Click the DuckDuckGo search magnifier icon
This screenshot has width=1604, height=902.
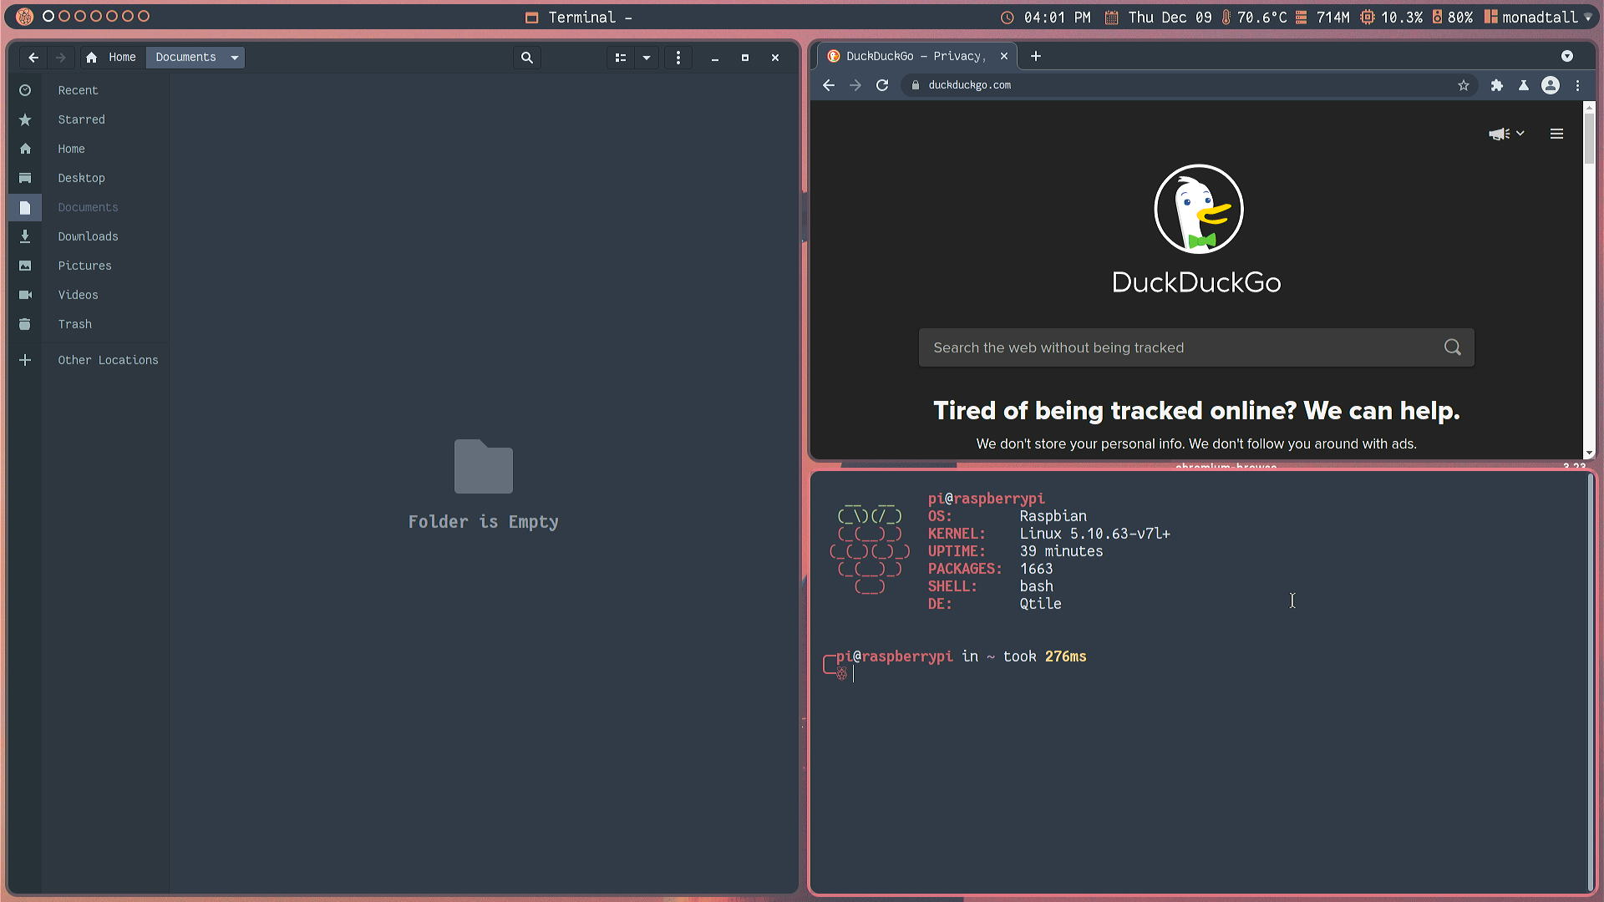[1452, 347]
